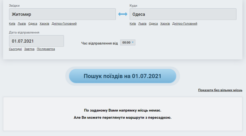Choose Харків as destination station

tap(165, 24)
